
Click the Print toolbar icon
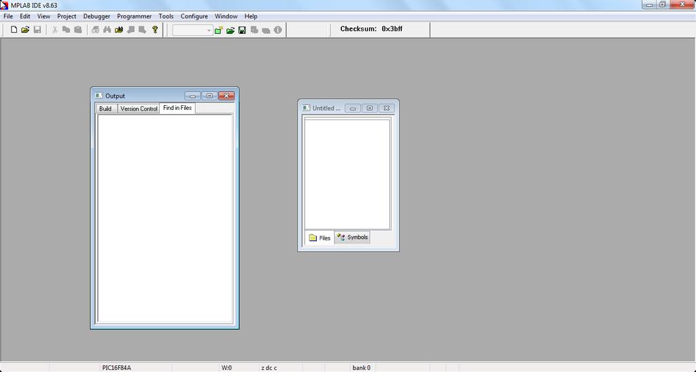(x=95, y=30)
